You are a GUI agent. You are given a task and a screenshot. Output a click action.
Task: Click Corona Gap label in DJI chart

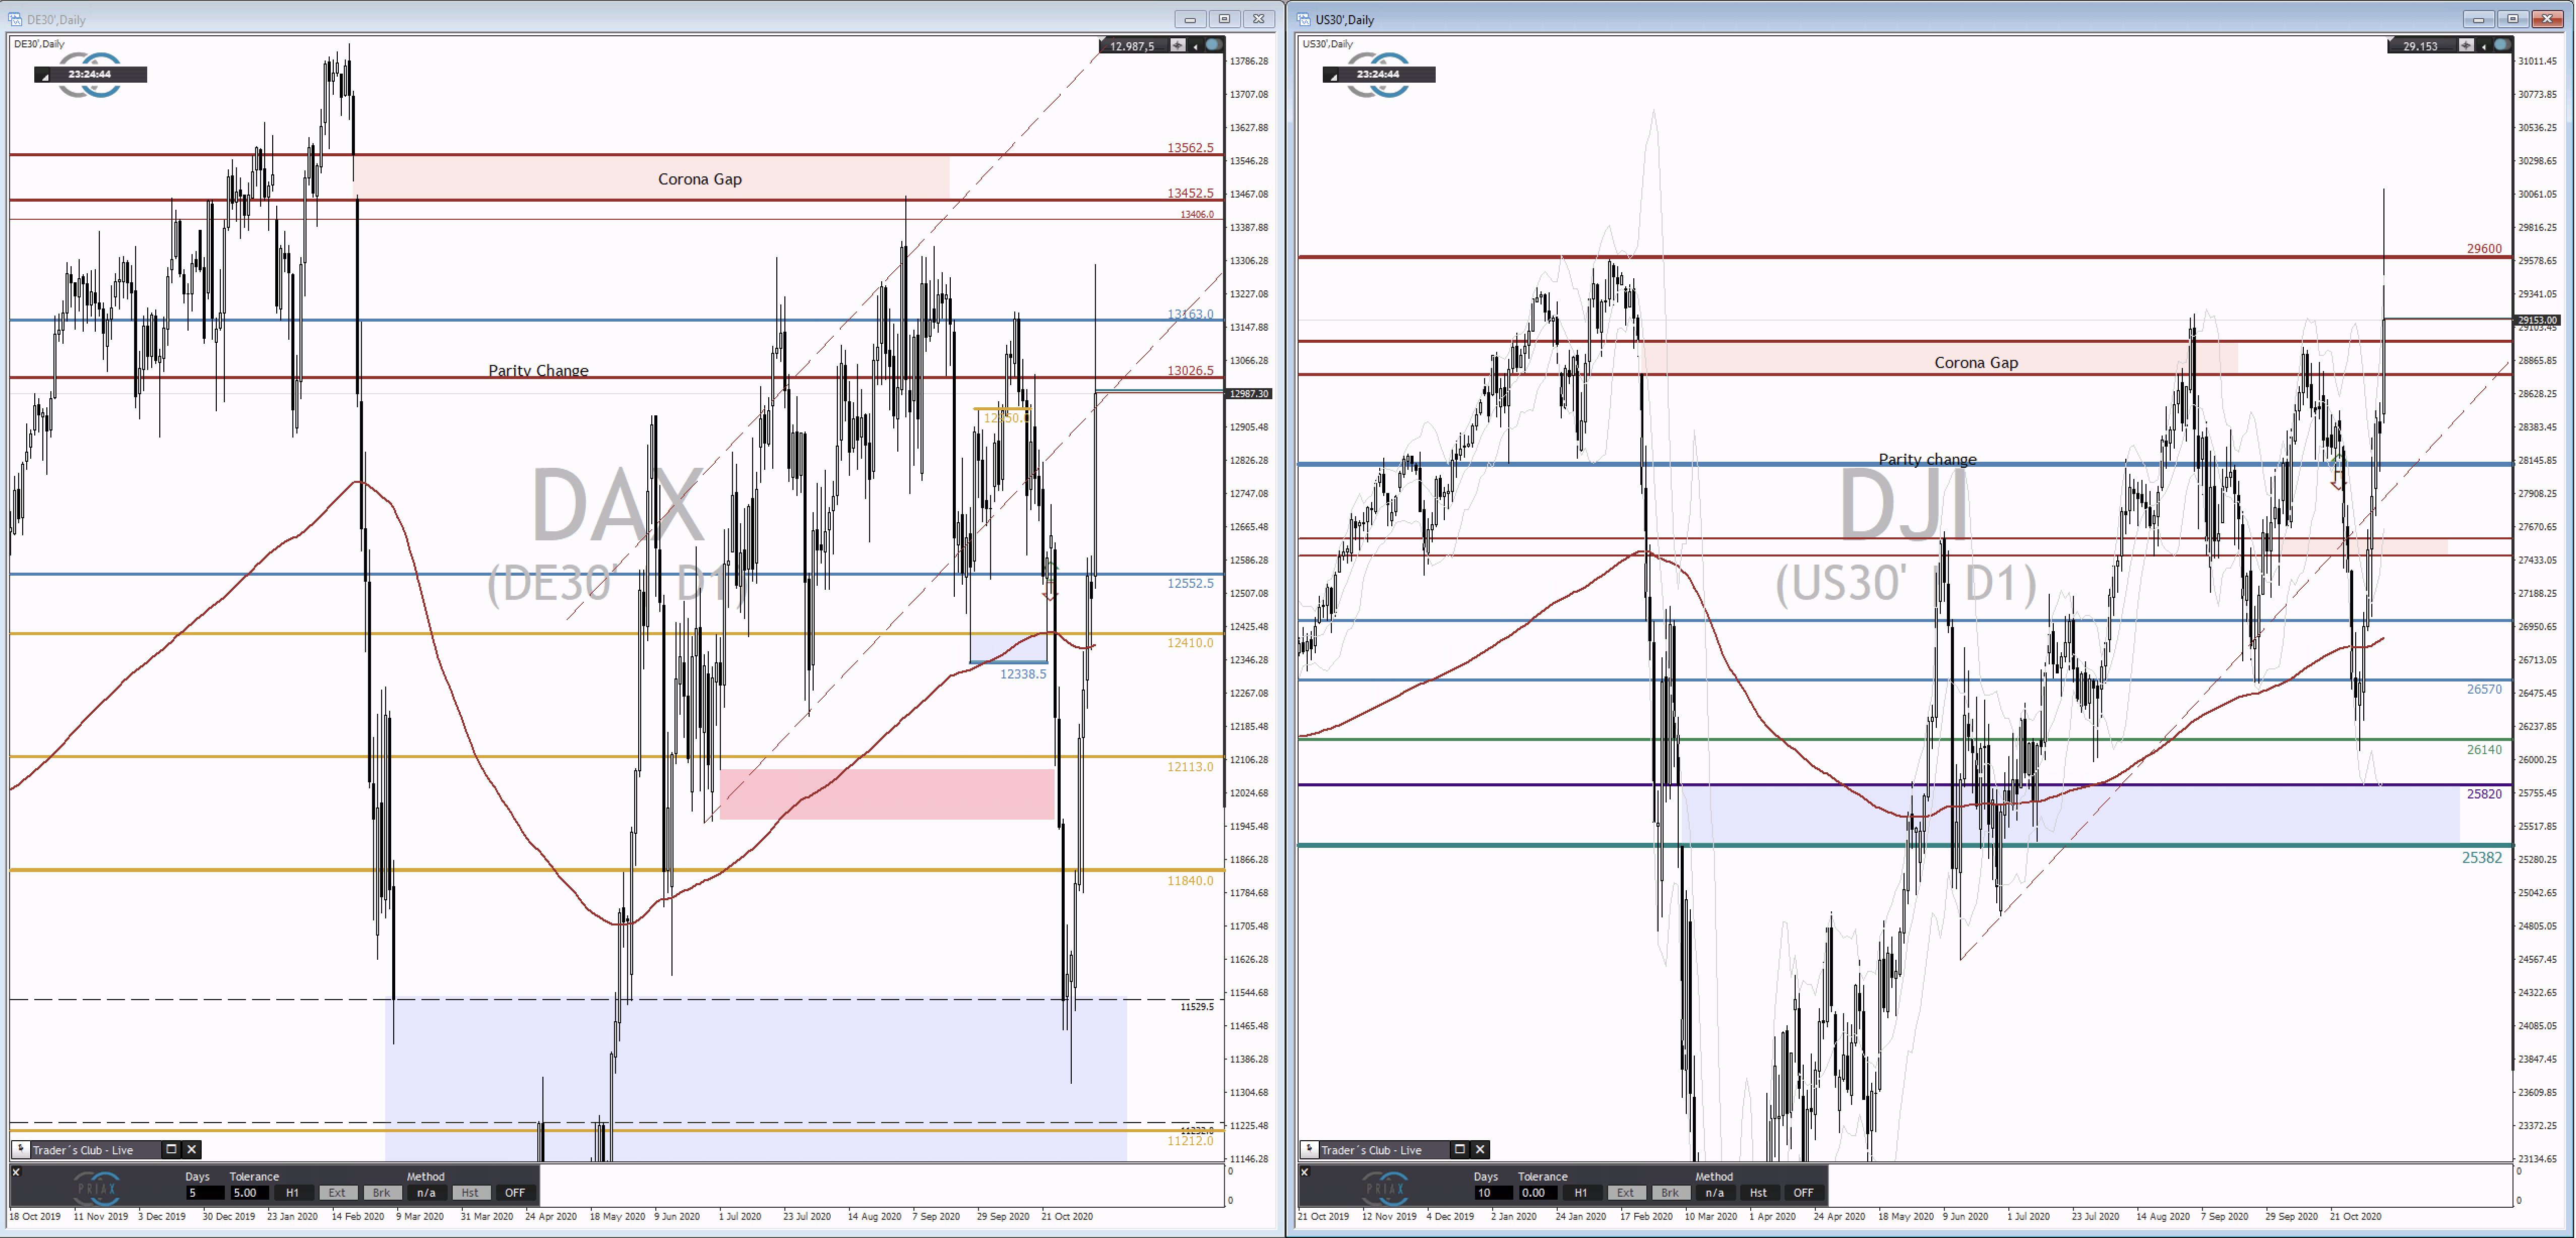coord(1976,362)
